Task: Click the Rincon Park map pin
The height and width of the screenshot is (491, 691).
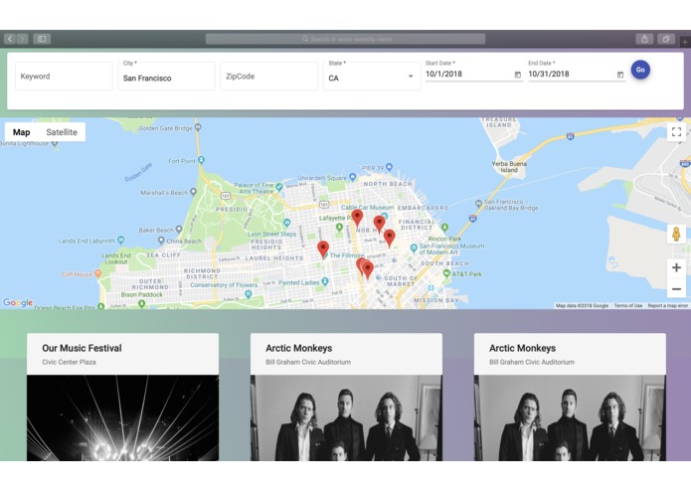Action: pyautogui.click(x=444, y=228)
